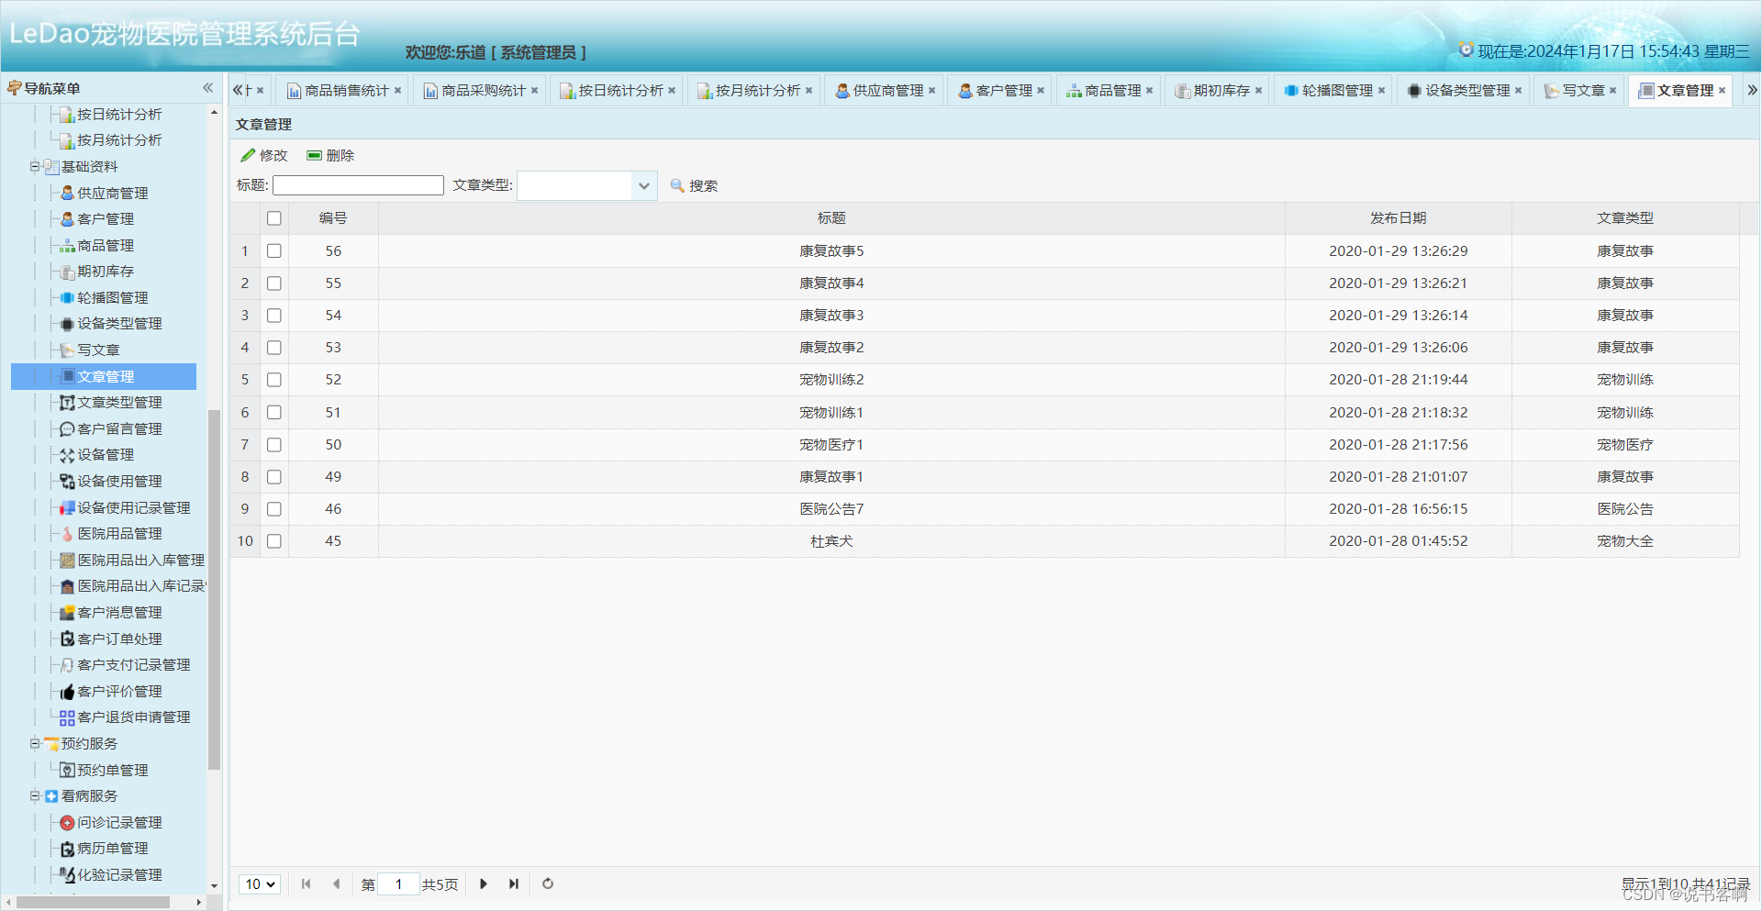Click the 医院公告7 title cell
The width and height of the screenshot is (1762, 911).
tap(831, 509)
